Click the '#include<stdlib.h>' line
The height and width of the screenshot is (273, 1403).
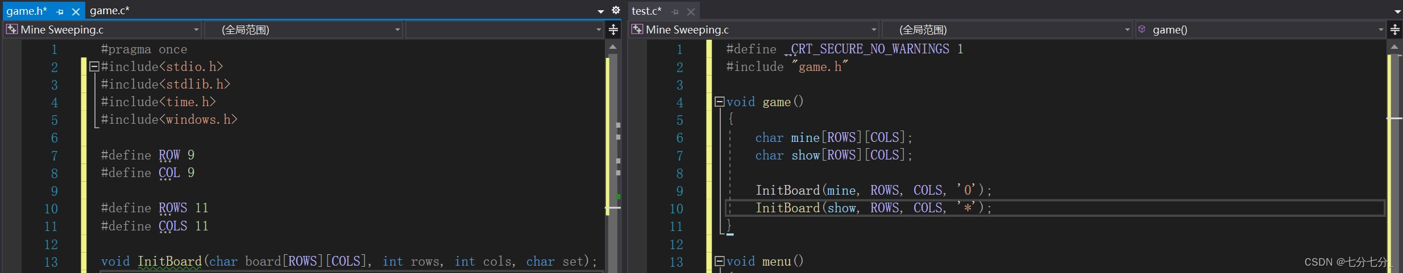165,85
